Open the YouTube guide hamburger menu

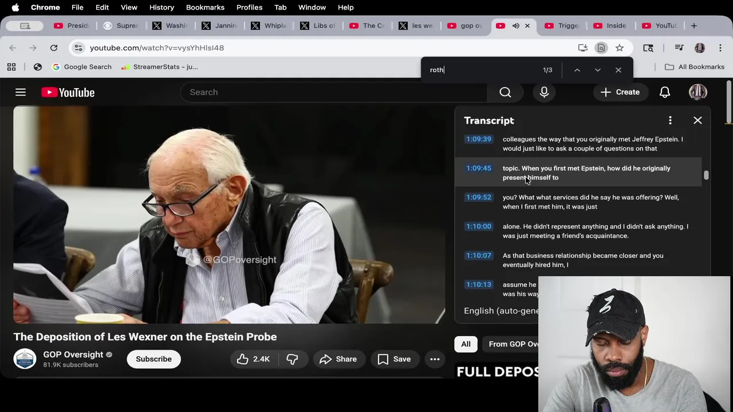click(21, 92)
